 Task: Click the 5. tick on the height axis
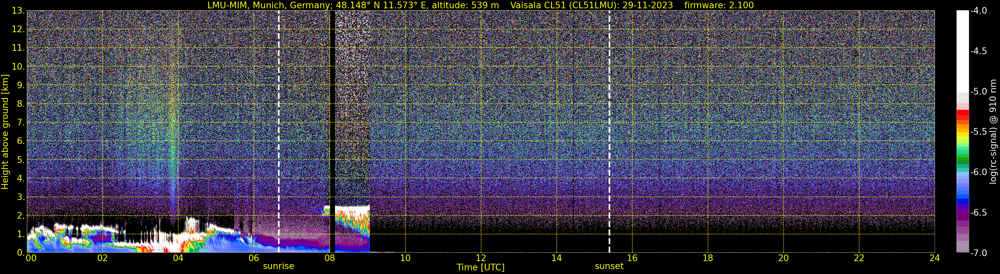point(21,160)
